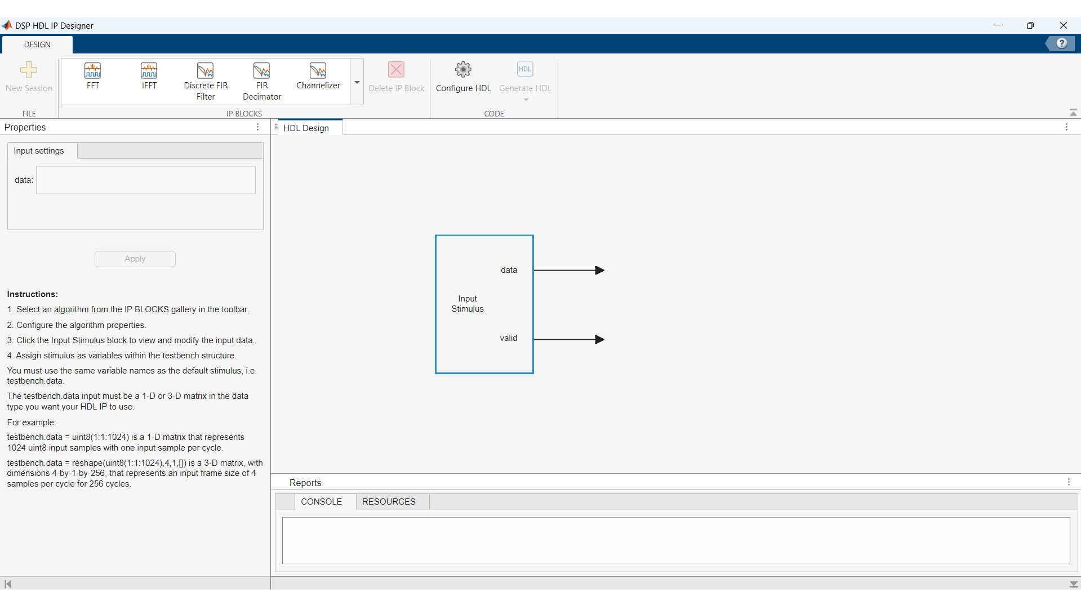Open the Generate HDL dropdown arrow

click(525, 100)
